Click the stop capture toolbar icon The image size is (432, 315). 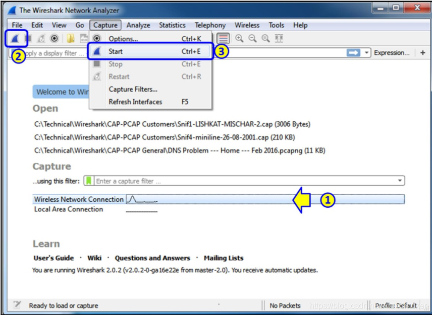tap(29, 38)
